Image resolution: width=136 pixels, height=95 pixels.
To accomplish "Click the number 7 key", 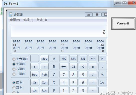I will pos(64,75).
